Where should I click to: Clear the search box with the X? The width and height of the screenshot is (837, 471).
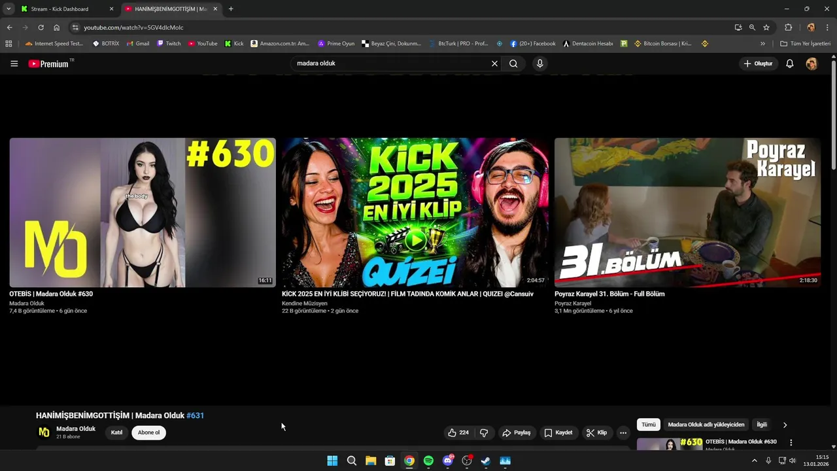(x=495, y=63)
